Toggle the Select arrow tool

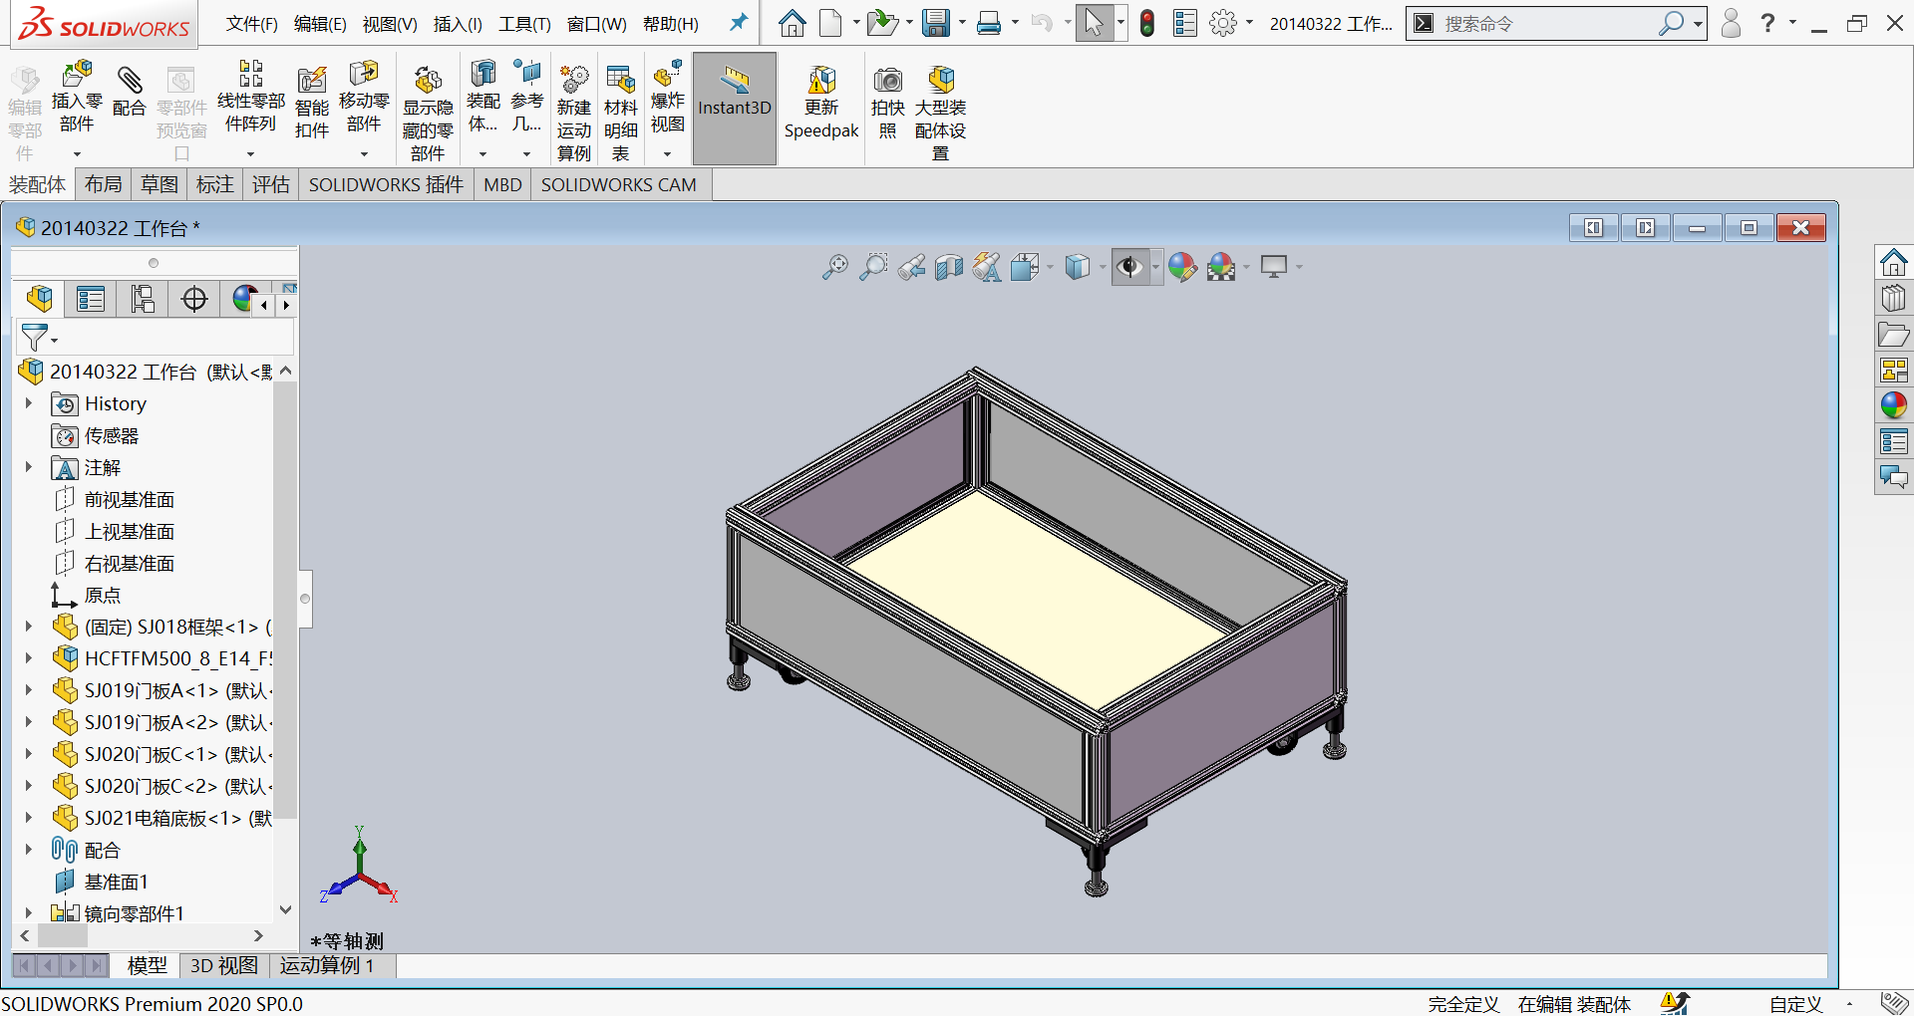click(x=1094, y=23)
